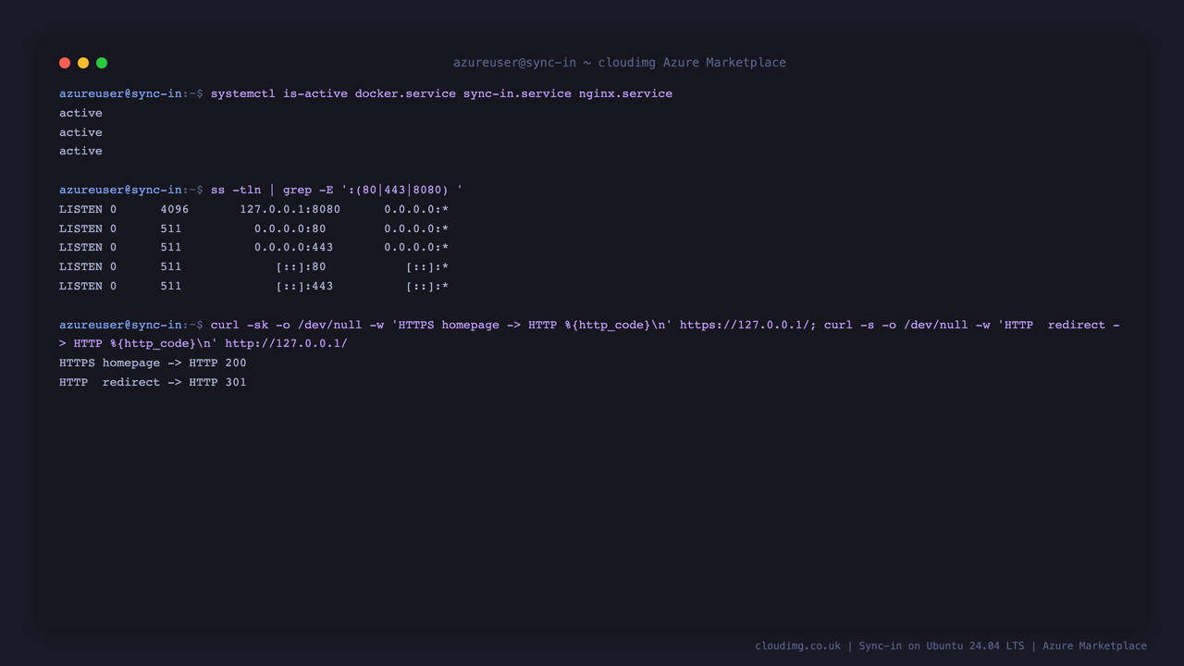This screenshot has height=666, width=1184.
Task: Click the '127.0.0.1:8080' listen address
Action: (x=290, y=209)
